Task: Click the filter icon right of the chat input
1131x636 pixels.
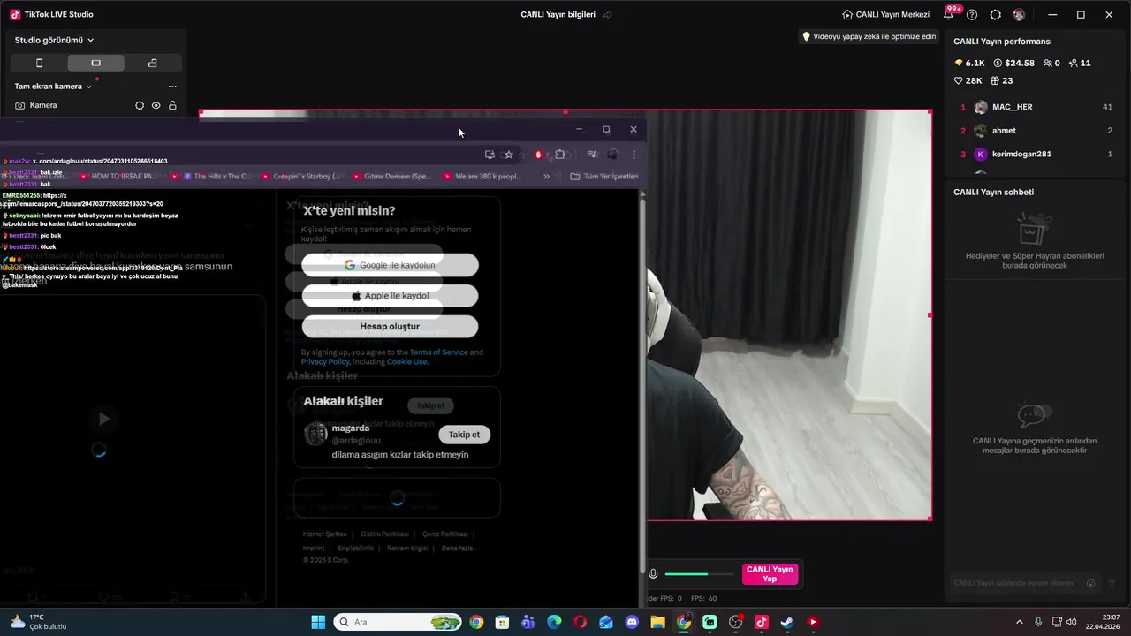Action: click(x=1112, y=584)
